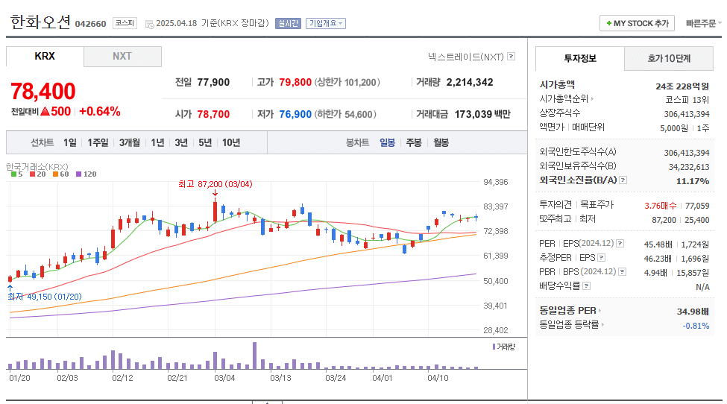Switch to the NXT tab
The height and width of the screenshot is (404, 727).
click(122, 56)
